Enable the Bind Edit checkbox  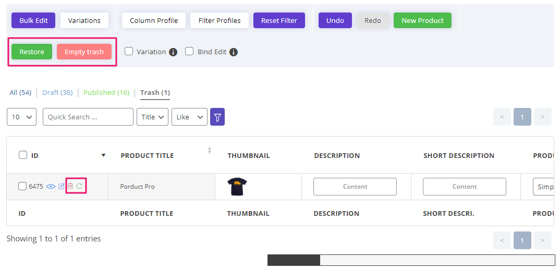(189, 52)
